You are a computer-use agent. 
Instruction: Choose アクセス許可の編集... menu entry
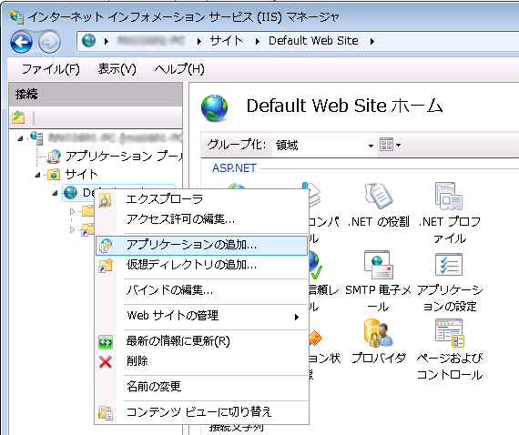pyautogui.click(x=201, y=218)
